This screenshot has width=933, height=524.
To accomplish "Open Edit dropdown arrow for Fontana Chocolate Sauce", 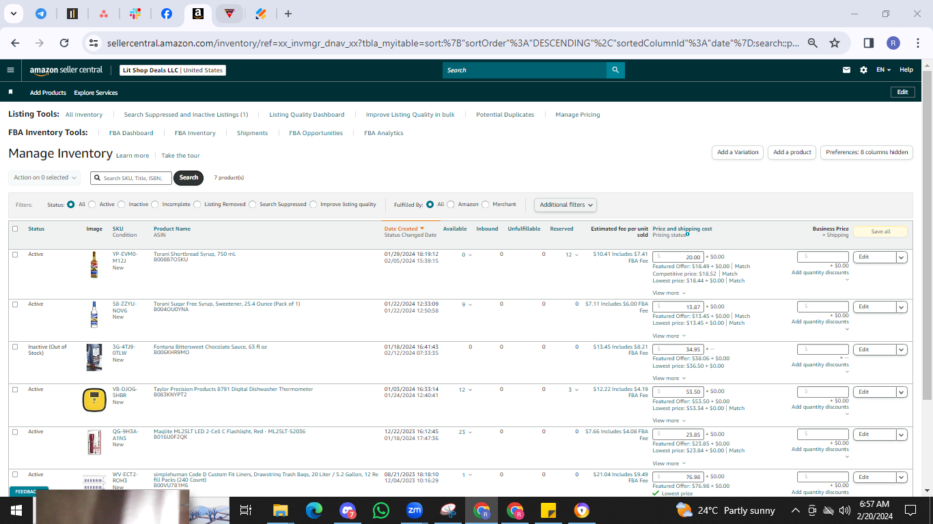I will pyautogui.click(x=902, y=349).
